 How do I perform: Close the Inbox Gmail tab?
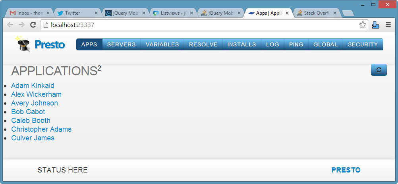(x=48, y=13)
